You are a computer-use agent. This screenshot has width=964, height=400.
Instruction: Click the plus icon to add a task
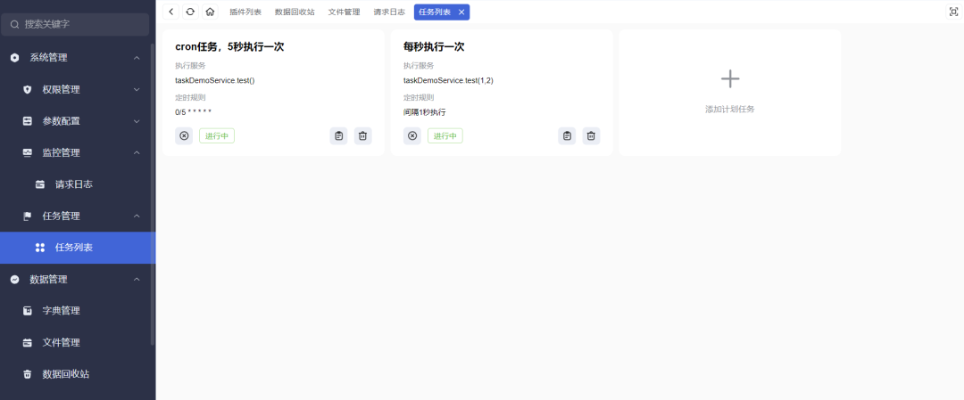coord(730,78)
